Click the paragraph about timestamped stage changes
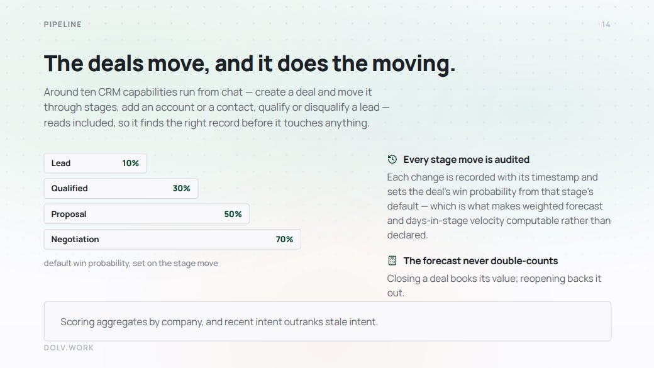 499,206
